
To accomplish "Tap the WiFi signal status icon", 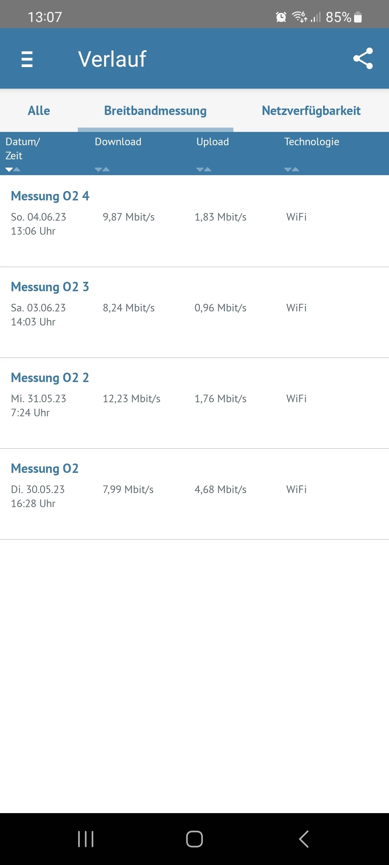I will pyautogui.click(x=299, y=17).
